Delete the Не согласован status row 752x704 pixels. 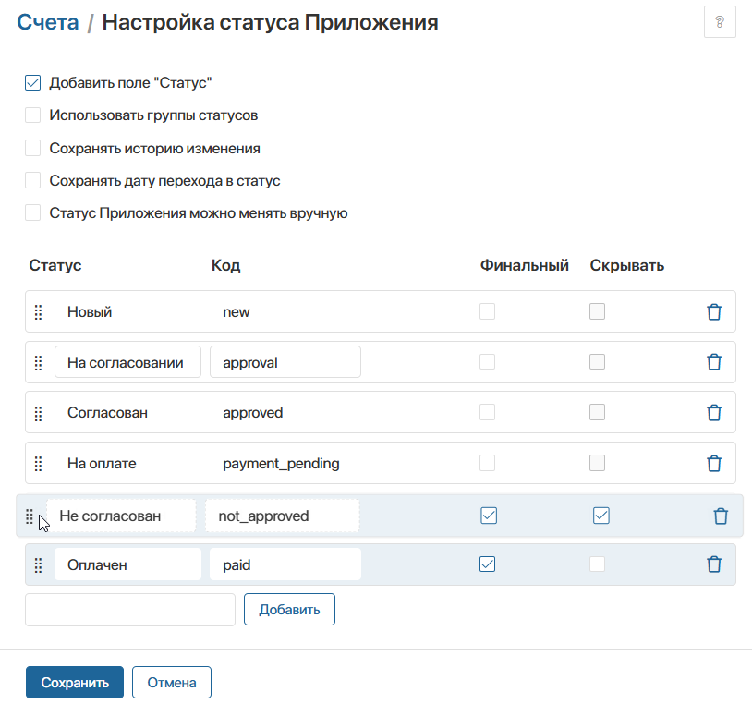(721, 516)
